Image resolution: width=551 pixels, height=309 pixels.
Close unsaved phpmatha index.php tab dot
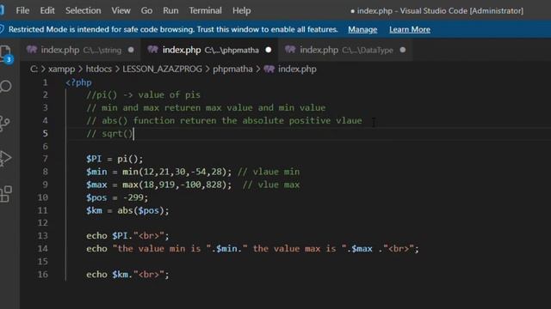pyautogui.click(x=269, y=50)
